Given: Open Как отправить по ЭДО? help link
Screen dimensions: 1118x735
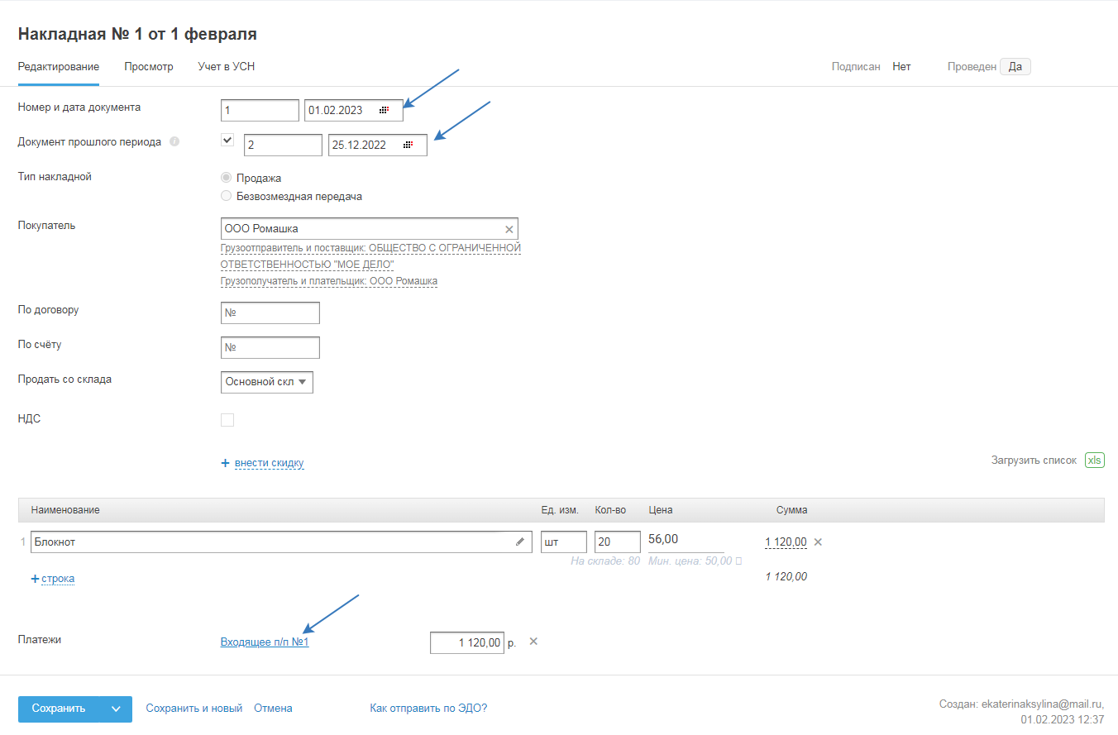Looking at the screenshot, I should (x=429, y=709).
